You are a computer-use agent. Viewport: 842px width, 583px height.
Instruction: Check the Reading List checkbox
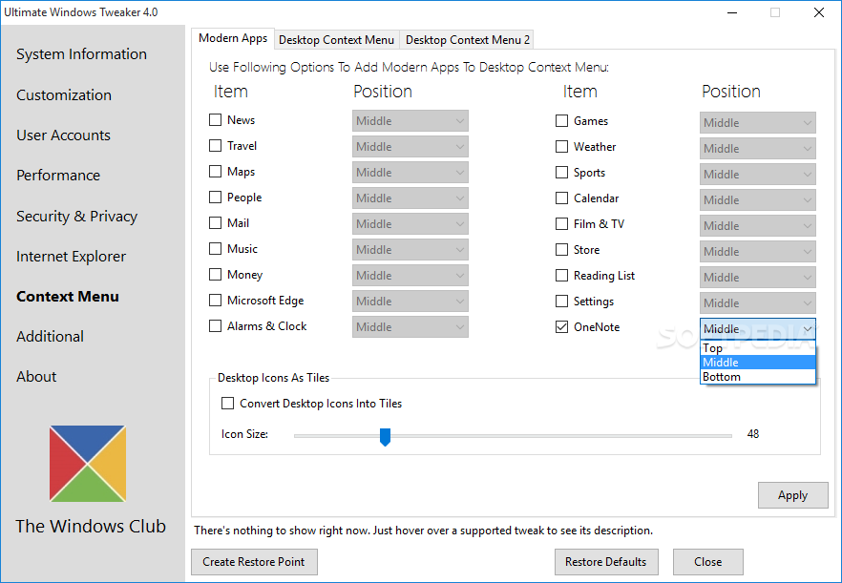pos(561,276)
